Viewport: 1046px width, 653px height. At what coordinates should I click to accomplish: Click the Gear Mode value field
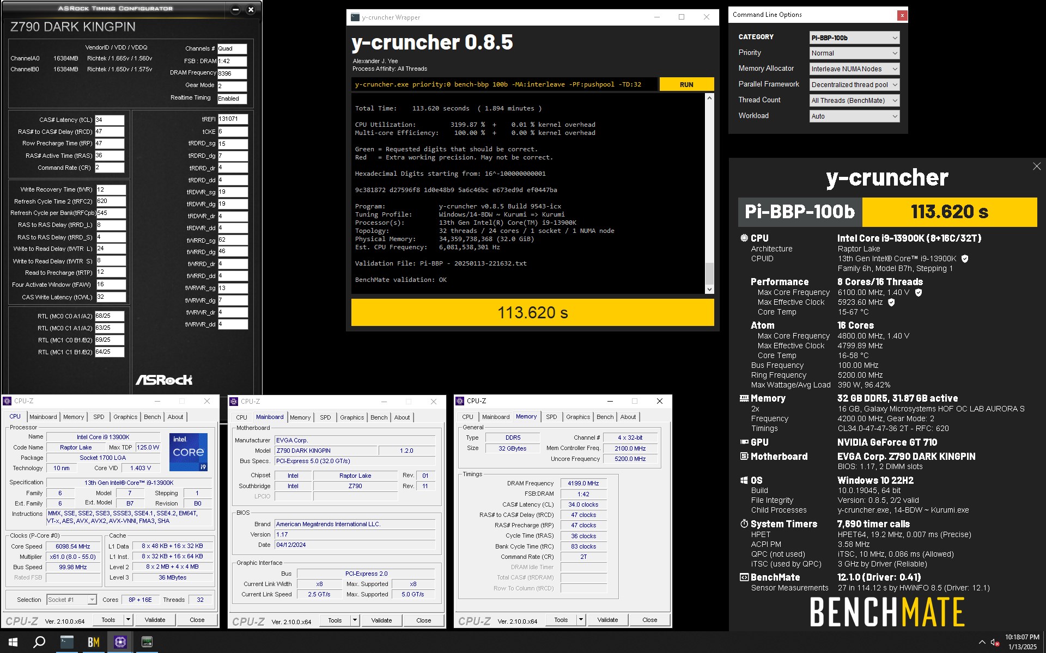[x=232, y=86]
